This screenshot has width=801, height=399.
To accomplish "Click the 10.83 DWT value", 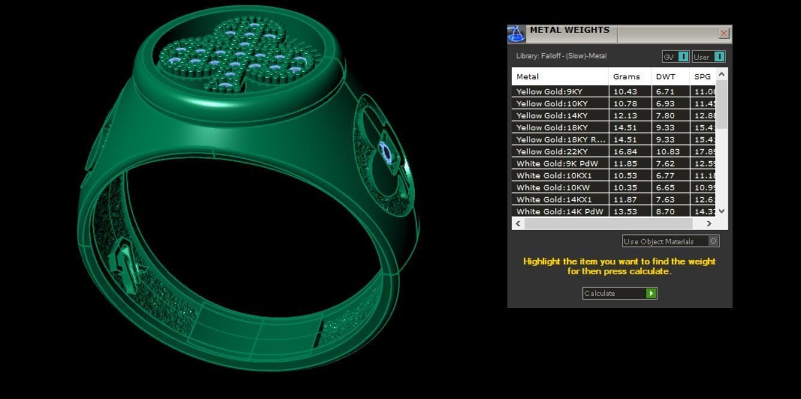I will [668, 152].
